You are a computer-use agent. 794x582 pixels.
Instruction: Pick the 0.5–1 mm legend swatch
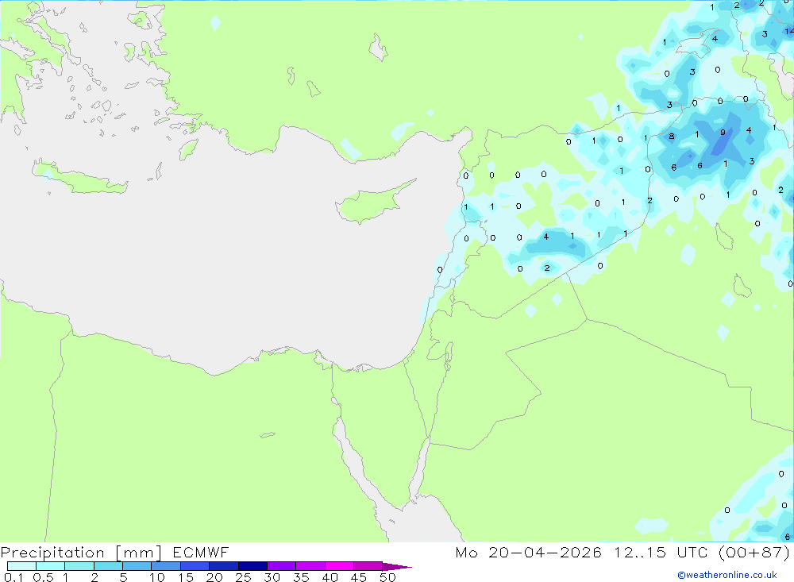pyautogui.click(x=51, y=566)
